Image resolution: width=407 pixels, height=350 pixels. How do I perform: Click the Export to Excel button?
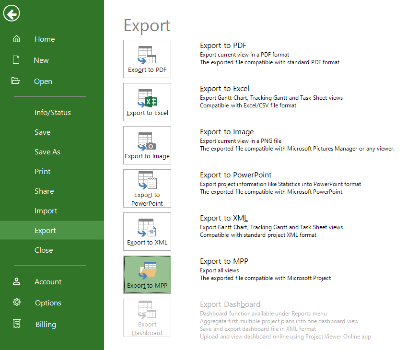click(x=147, y=102)
